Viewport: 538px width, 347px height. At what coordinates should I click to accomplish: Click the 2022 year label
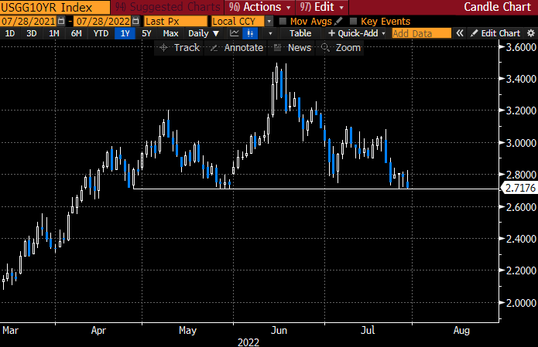click(x=248, y=342)
